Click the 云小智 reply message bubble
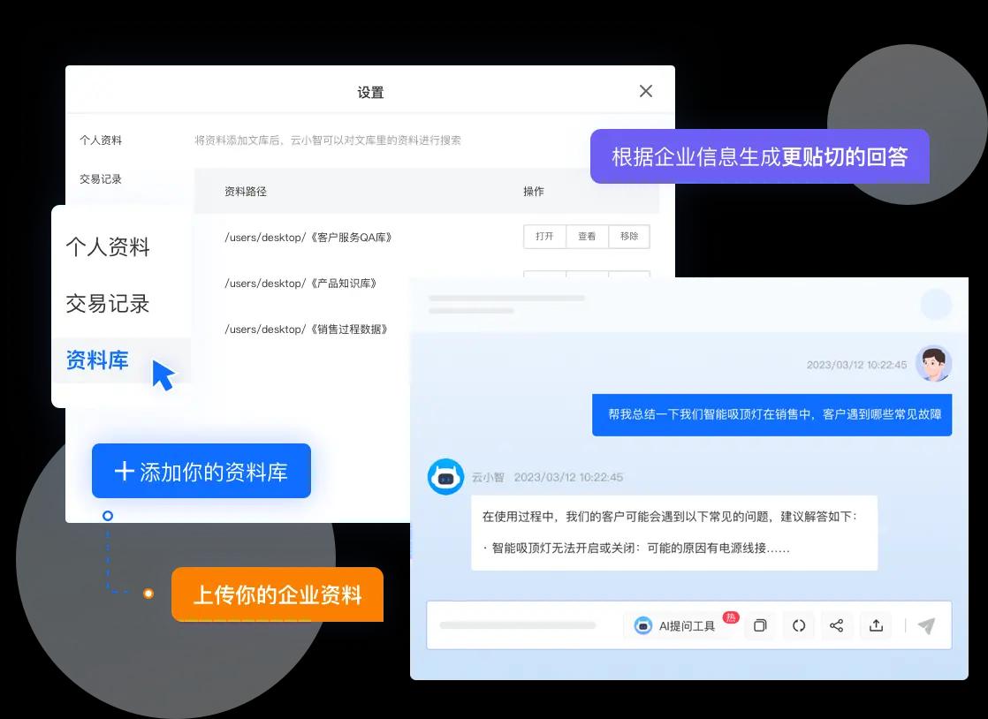 pyautogui.click(x=674, y=533)
